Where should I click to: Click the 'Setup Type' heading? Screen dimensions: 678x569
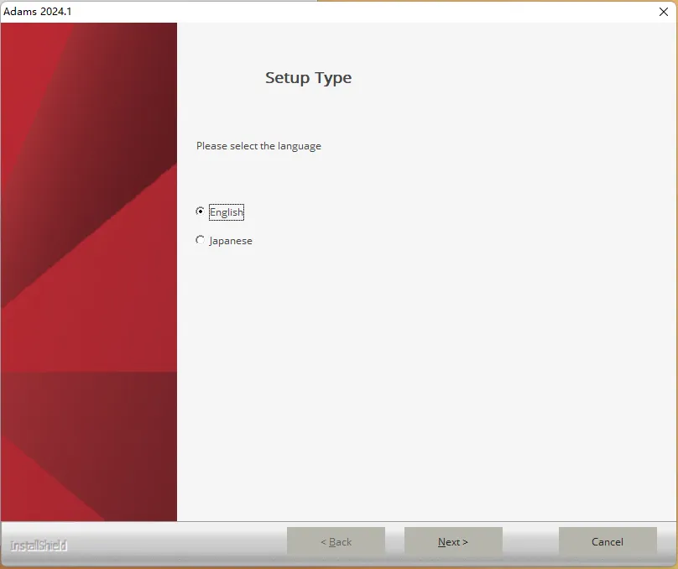click(308, 78)
